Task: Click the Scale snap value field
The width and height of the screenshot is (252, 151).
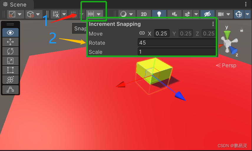Action: pos(177,52)
